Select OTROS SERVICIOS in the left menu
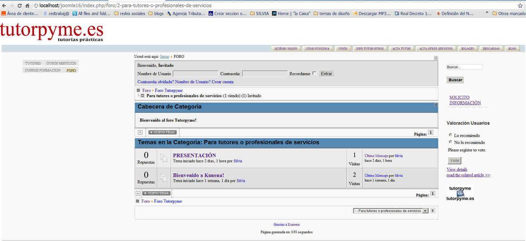 (x=61, y=63)
